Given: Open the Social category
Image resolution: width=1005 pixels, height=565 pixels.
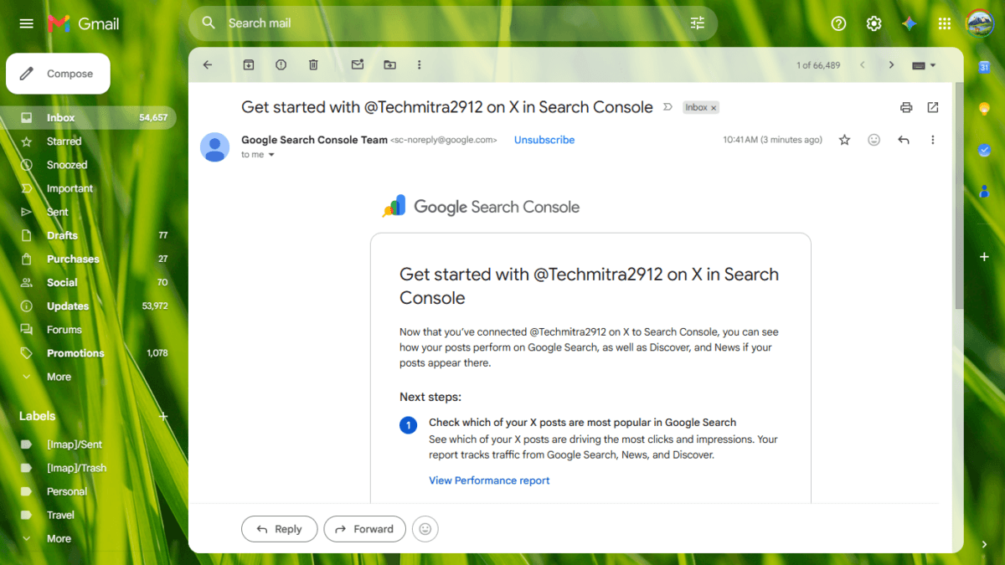Looking at the screenshot, I should point(88,282).
